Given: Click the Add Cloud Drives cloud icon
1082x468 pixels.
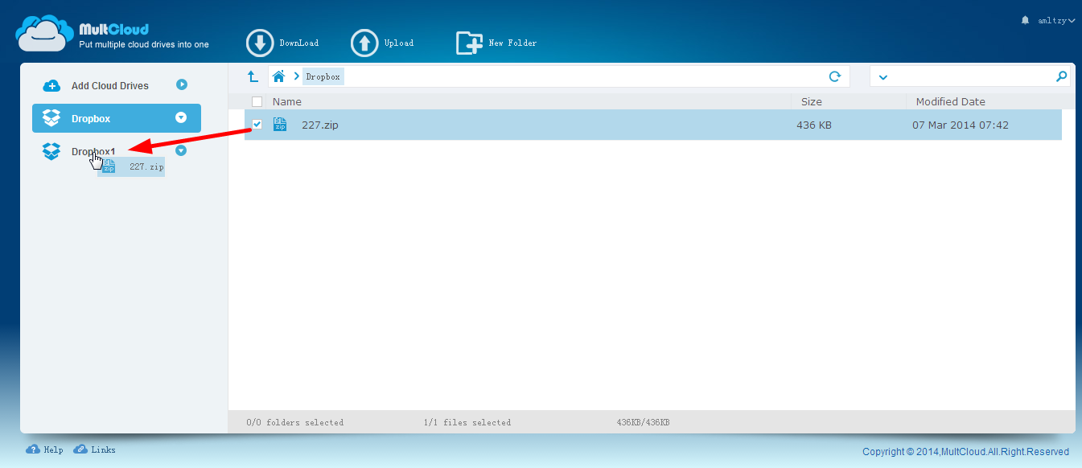Looking at the screenshot, I should [x=51, y=86].
